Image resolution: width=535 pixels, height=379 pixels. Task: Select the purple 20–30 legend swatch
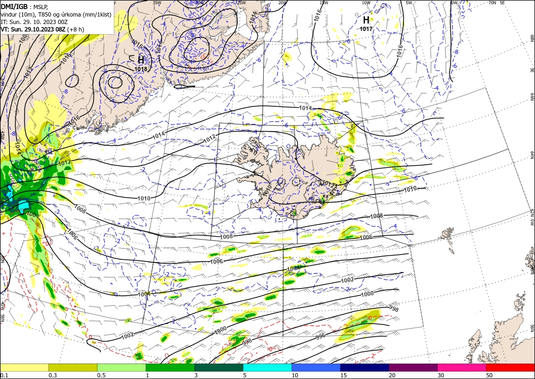(413, 367)
